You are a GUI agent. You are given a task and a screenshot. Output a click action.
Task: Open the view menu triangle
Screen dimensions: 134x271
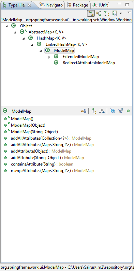tap(129, 12)
